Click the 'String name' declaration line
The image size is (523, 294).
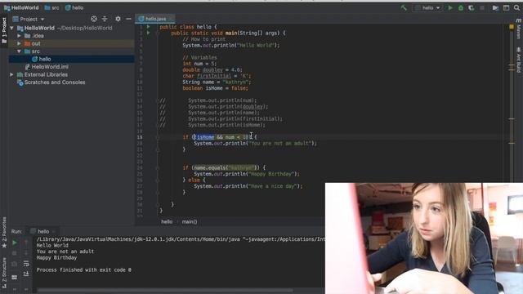coord(216,82)
